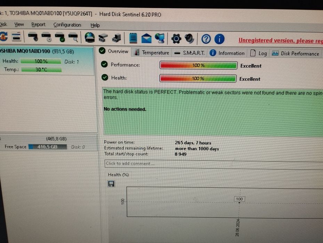
Task: Click the globe over disk icon
Action: click(x=90, y=38)
